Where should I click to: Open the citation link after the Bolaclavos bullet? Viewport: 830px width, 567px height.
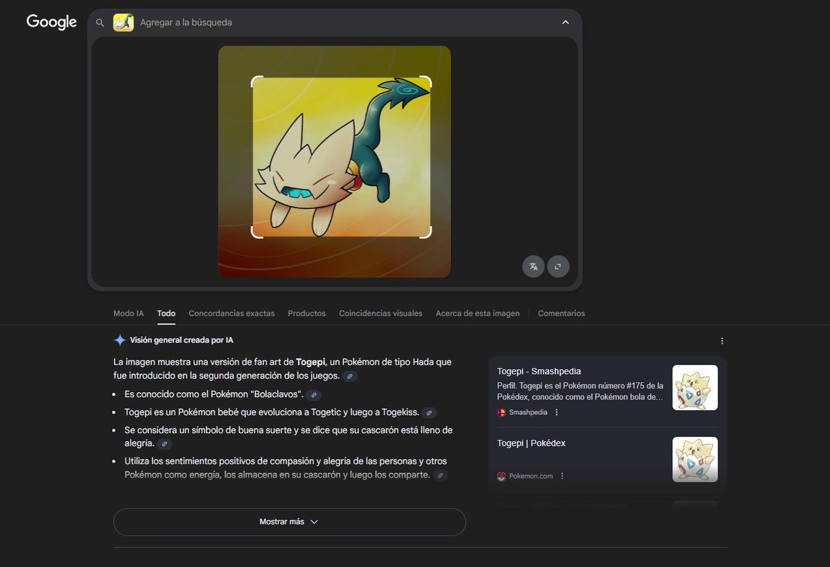(x=313, y=395)
